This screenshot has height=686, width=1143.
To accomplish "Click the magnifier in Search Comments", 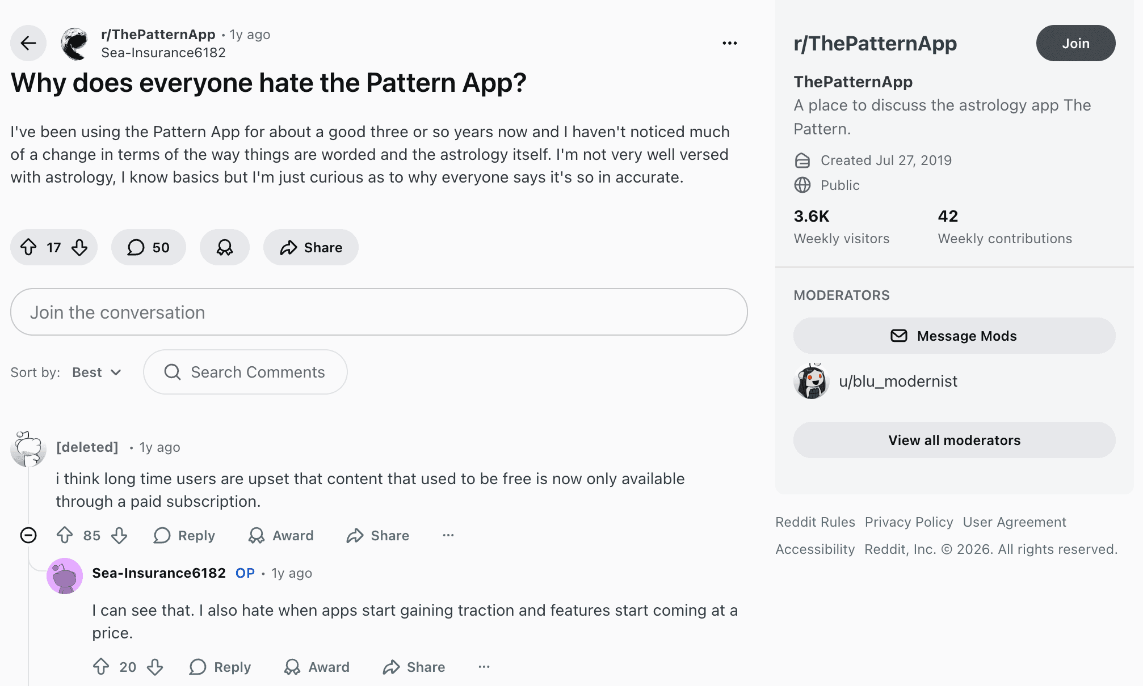I will (x=173, y=372).
